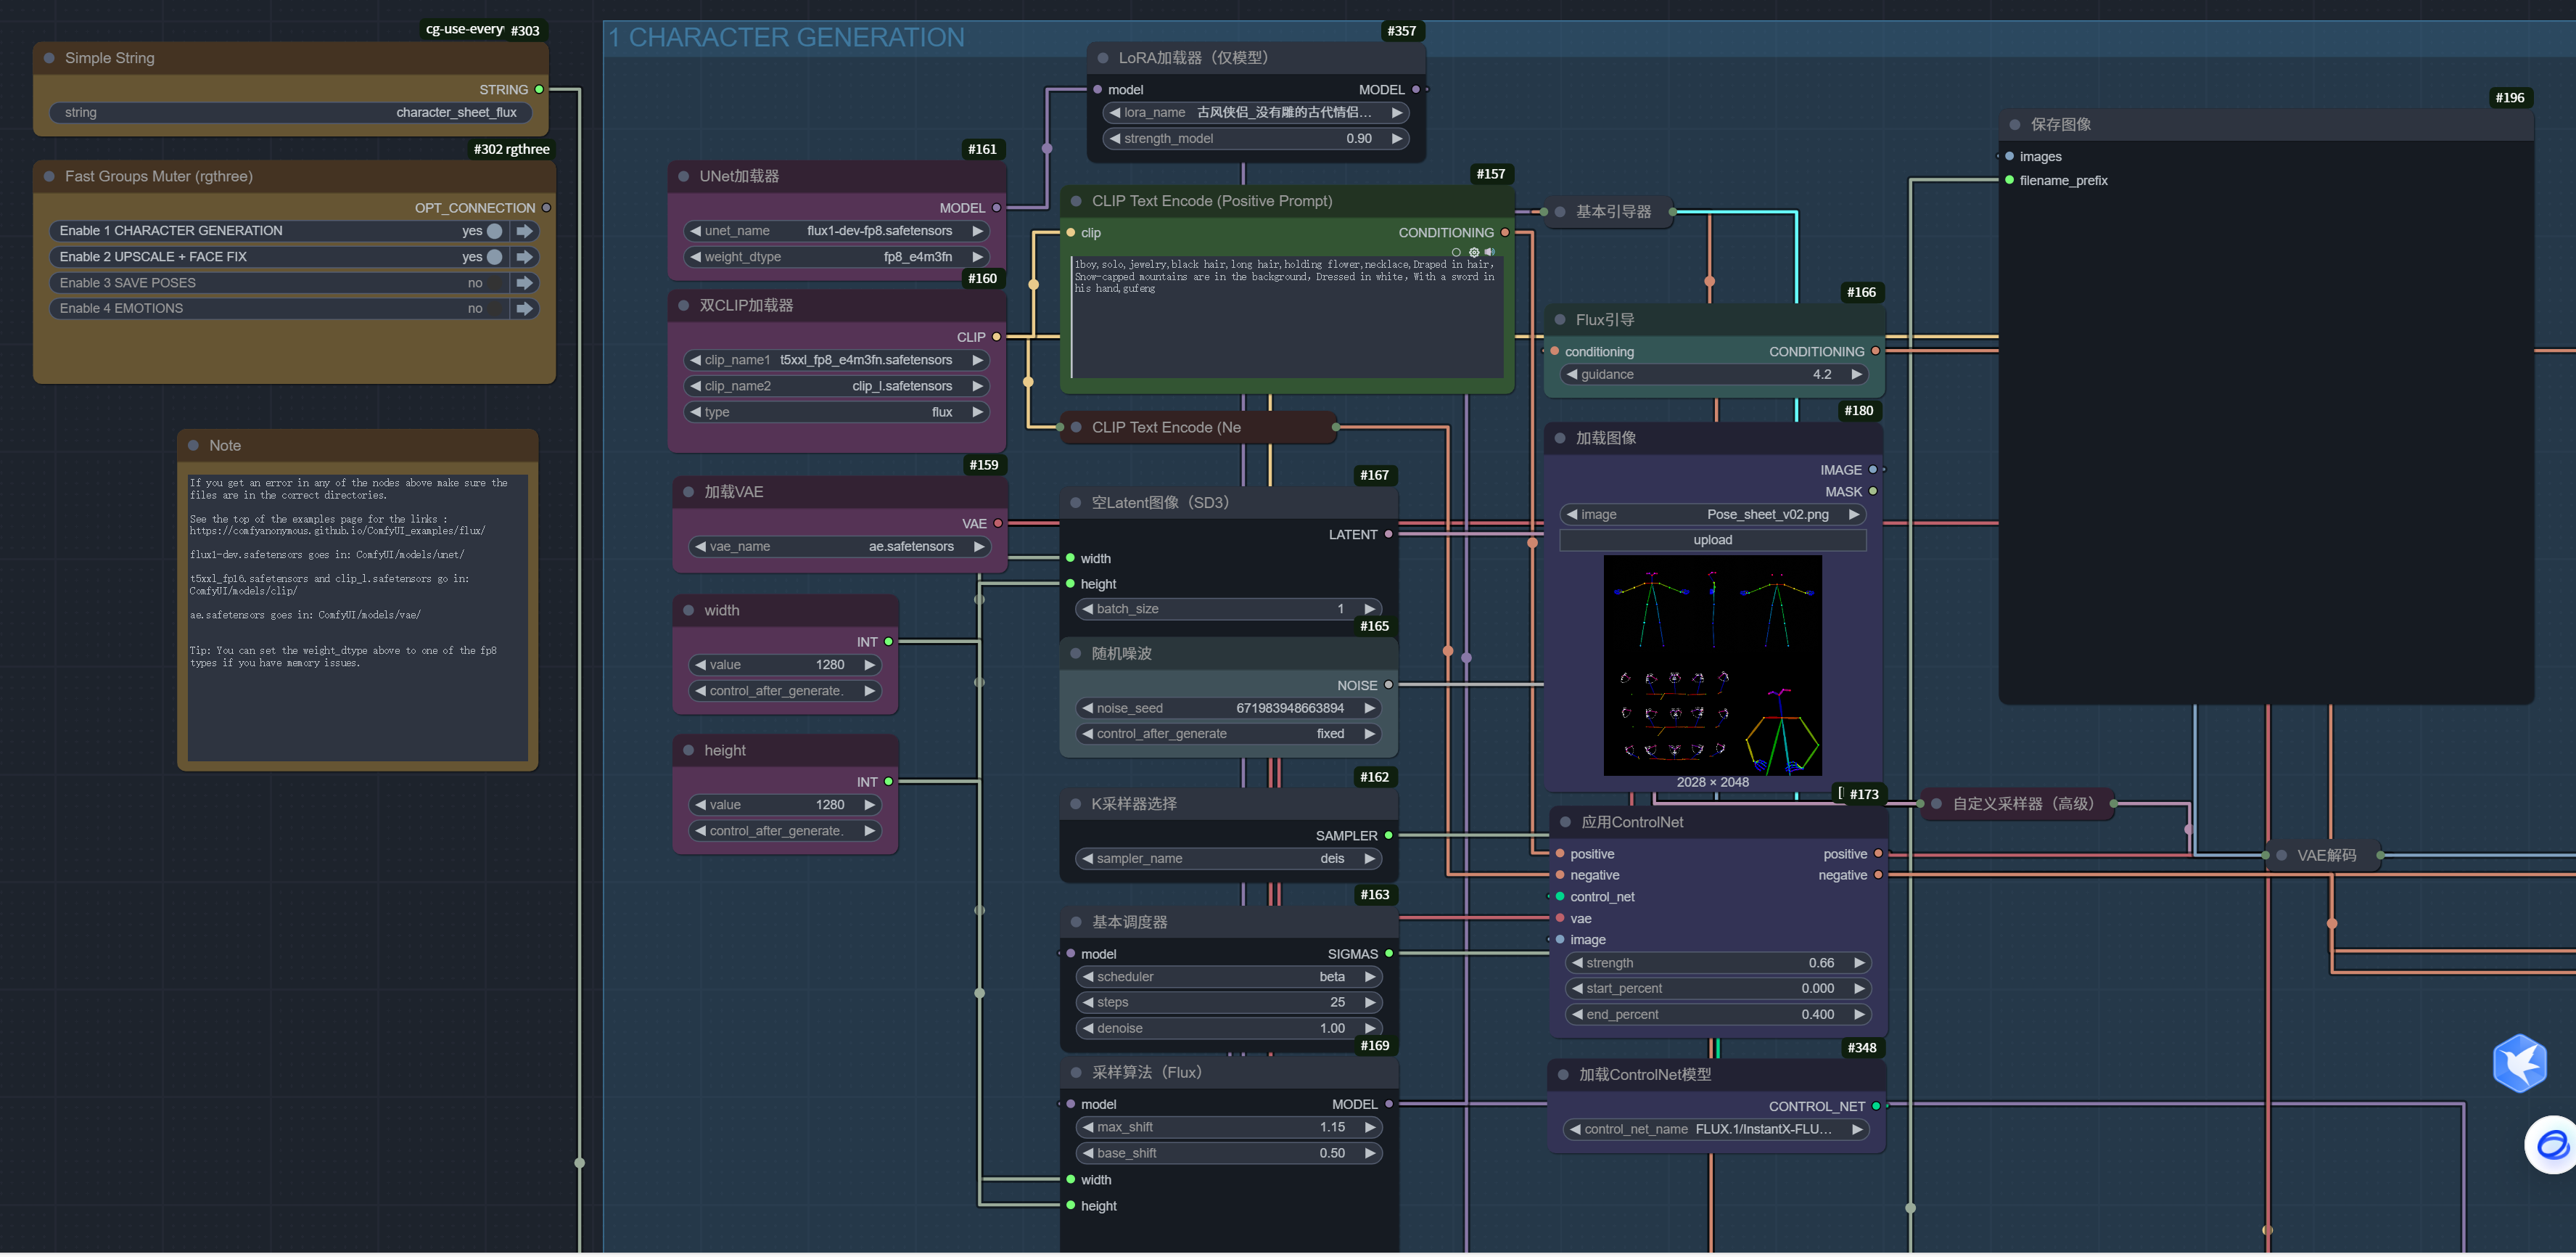The image size is (2576, 1257).
Task: Collapse the CLIP Text Encode Positive Prompt node dot
Action: point(1076,201)
